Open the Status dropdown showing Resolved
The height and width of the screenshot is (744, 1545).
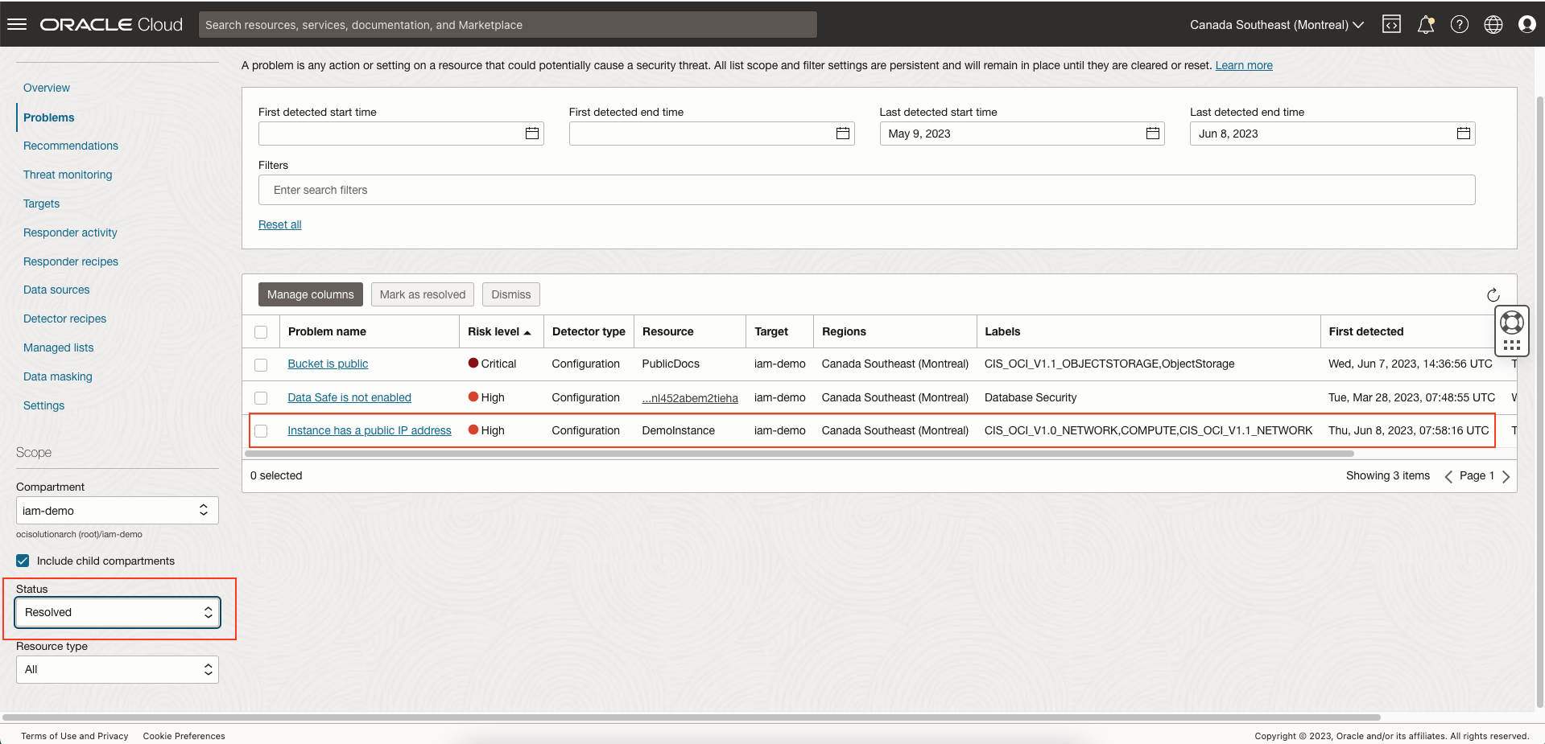118,612
